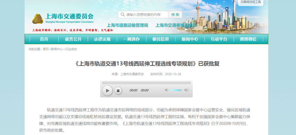Viewport: 296px width, 135px height.
Task: Click the loud speaker icon for max volume
Action: [186, 90]
